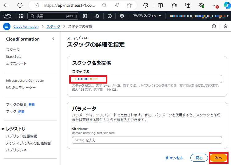
Task: Click the ステップ 2/4 label
Action: (77, 38)
